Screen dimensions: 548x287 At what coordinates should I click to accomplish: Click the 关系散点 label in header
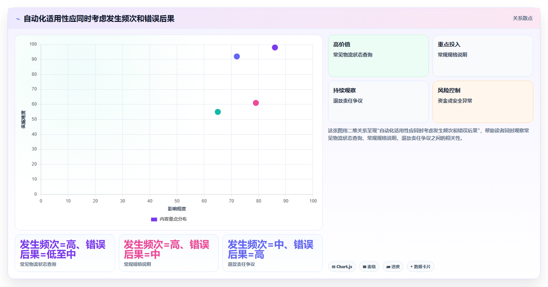tap(522, 18)
